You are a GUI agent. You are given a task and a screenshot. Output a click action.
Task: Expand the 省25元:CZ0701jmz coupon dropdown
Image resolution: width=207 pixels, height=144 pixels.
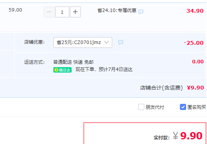tap(83, 42)
